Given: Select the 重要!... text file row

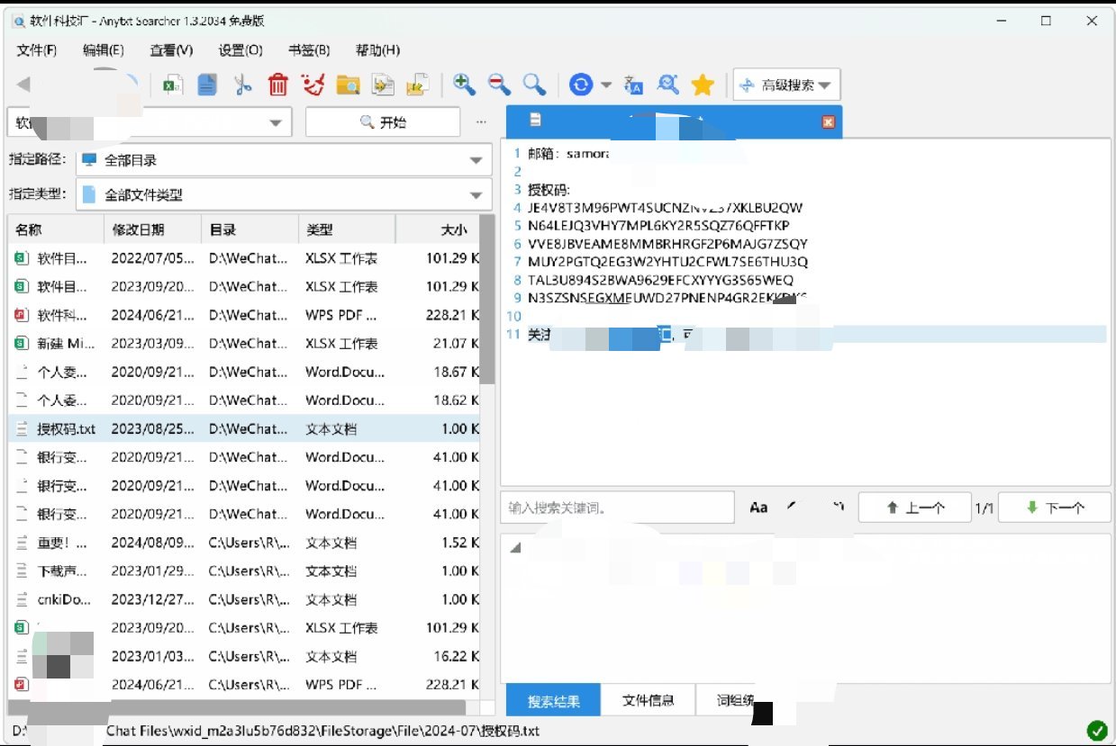Looking at the screenshot, I should (x=244, y=543).
